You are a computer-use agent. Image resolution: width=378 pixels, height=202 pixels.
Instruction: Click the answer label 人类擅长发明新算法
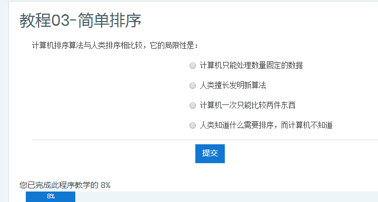[x=233, y=86]
